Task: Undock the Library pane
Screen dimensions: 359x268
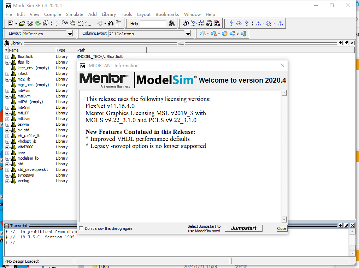Action: click(x=346, y=43)
